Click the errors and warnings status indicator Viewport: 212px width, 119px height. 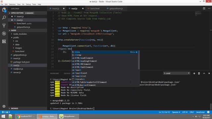click(6, 112)
